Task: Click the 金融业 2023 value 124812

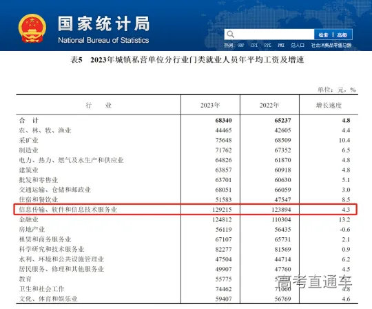Action: tap(222, 220)
